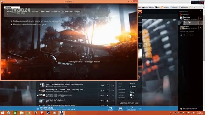Click the Loading Level status text
205x115 pixels.
[46, 108]
